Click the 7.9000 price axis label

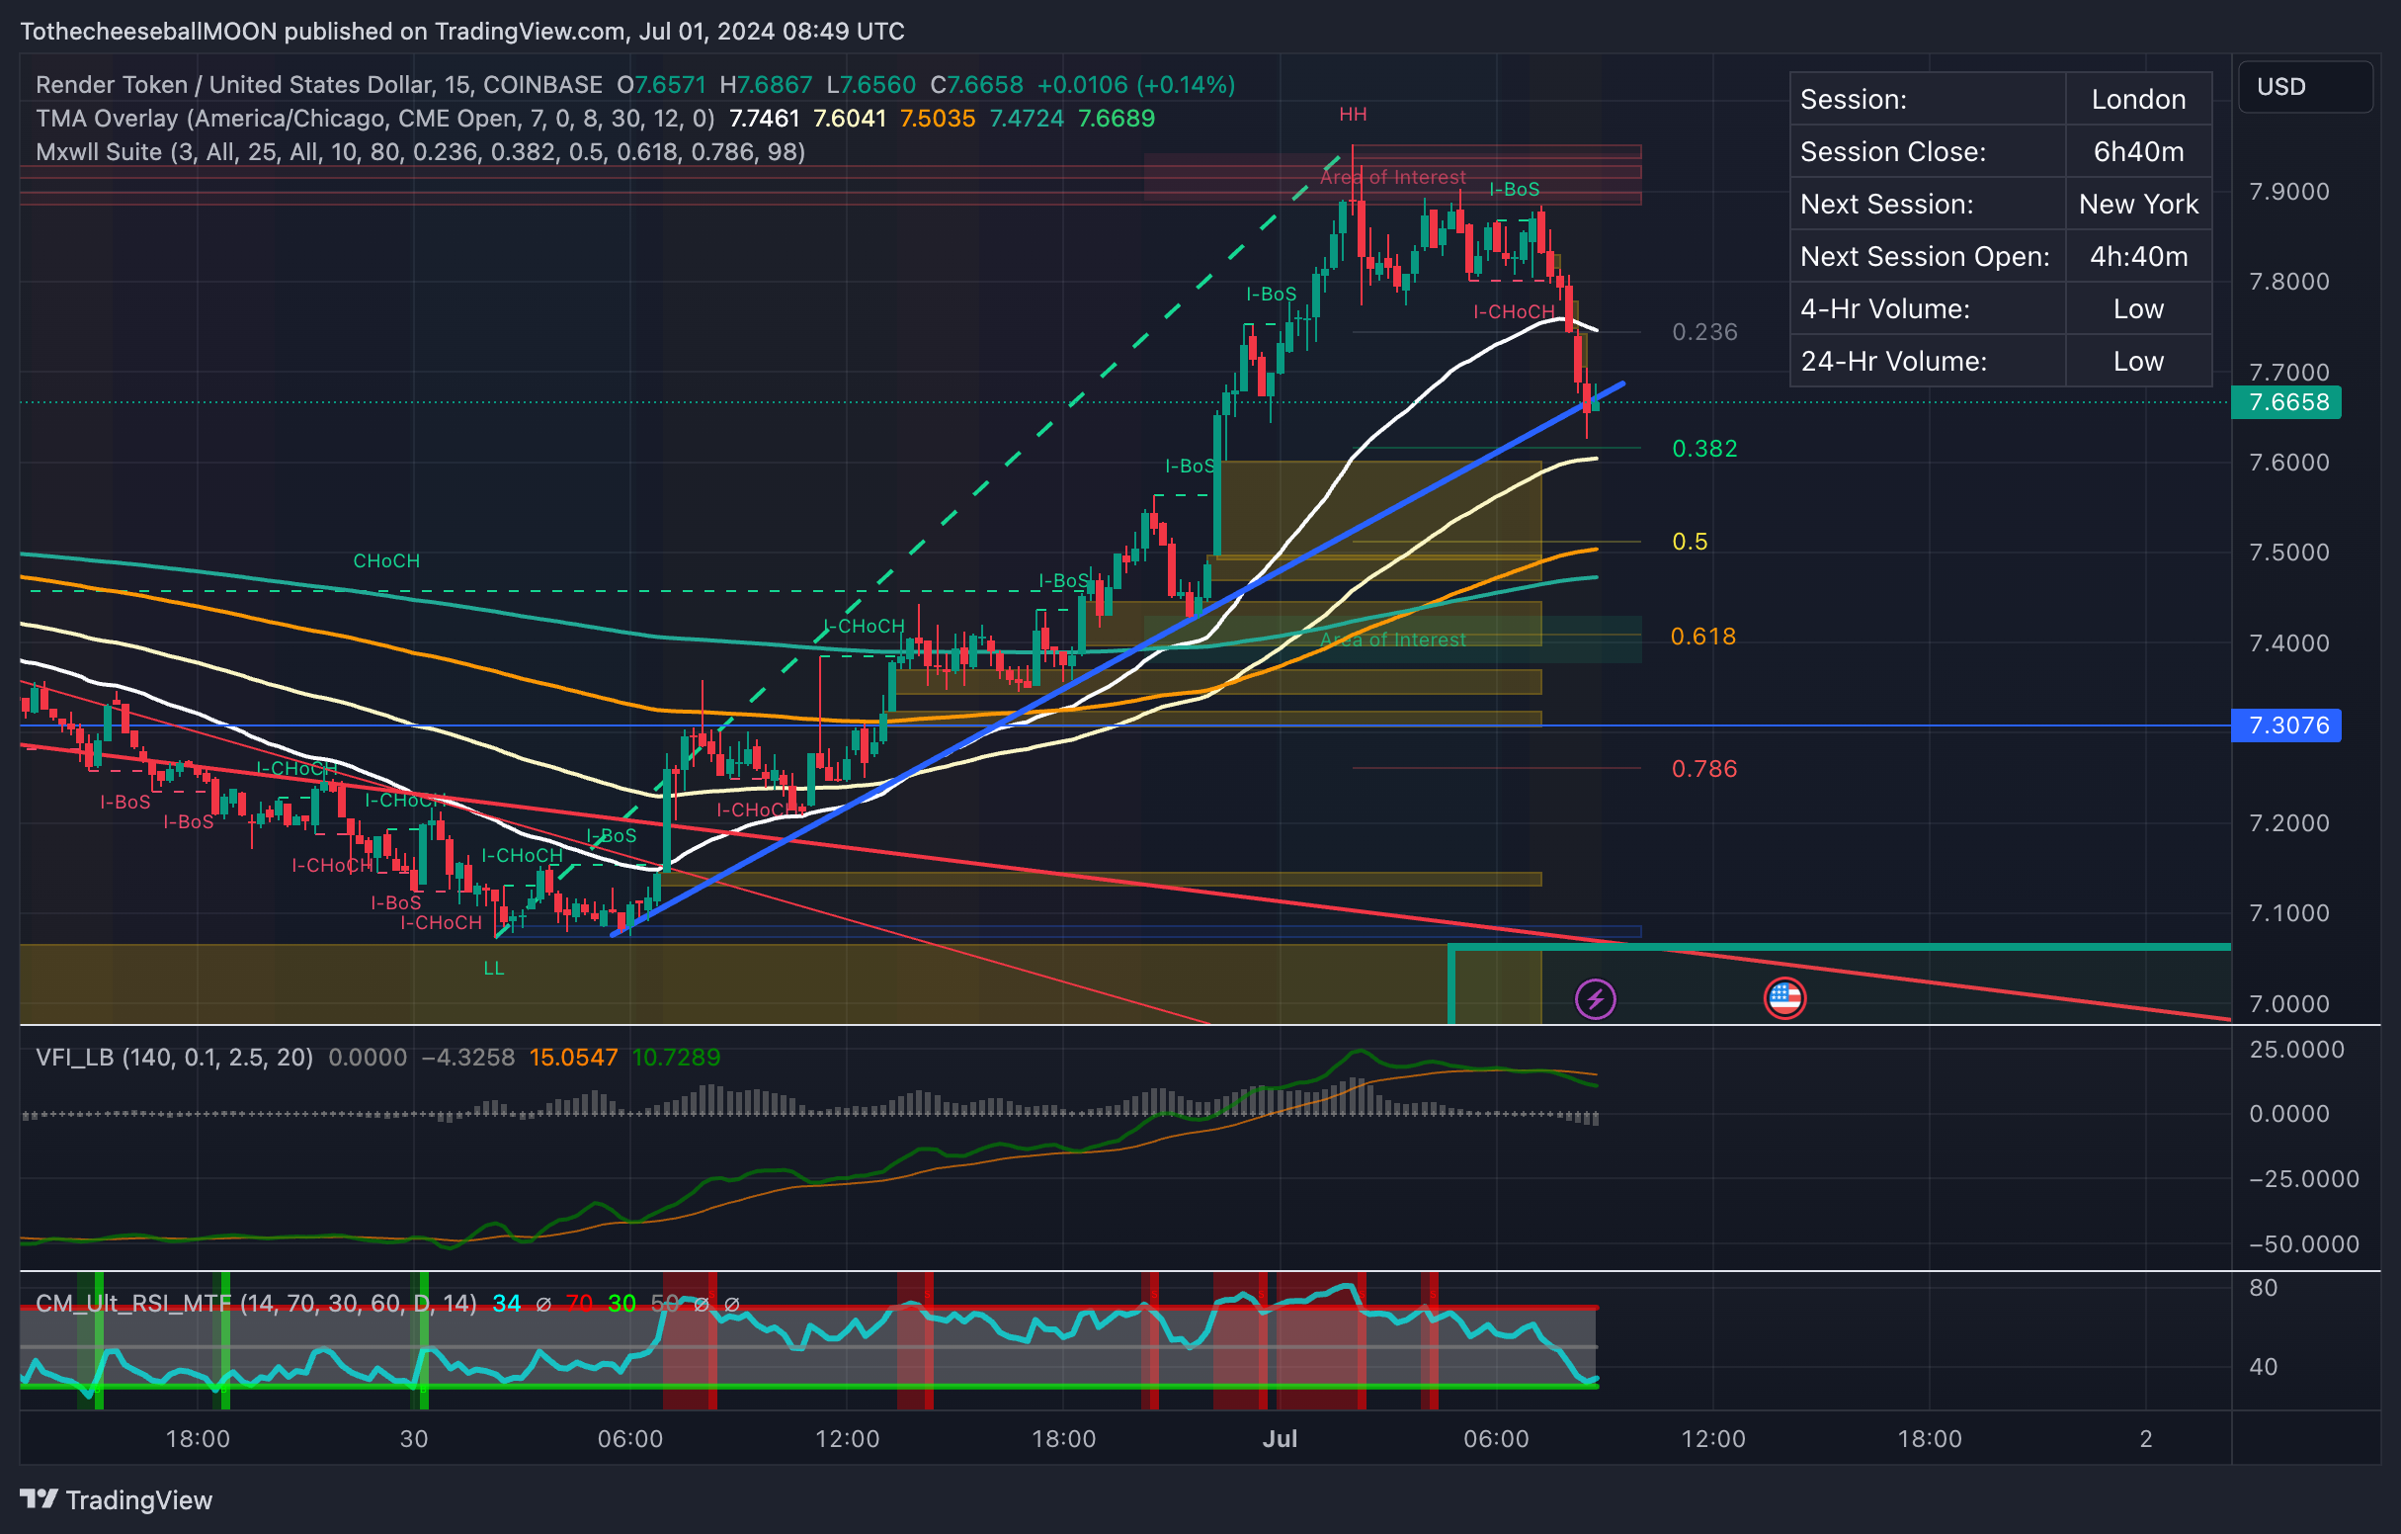coord(2289,192)
